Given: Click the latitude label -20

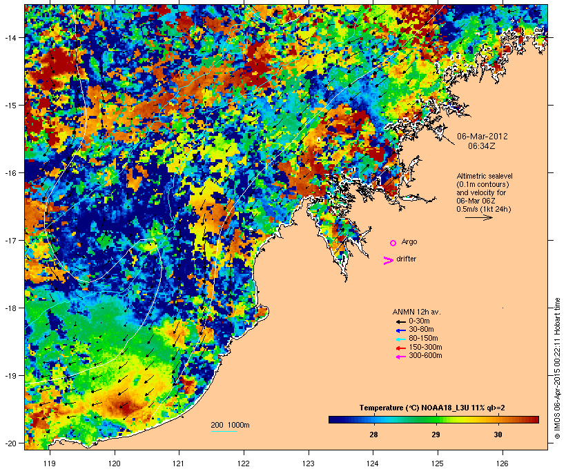Looking at the screenshot, I should (10, 443).
